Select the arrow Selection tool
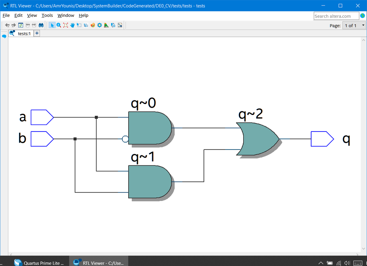The height and width of the screenshot is (266, 367). pos(52,25)
